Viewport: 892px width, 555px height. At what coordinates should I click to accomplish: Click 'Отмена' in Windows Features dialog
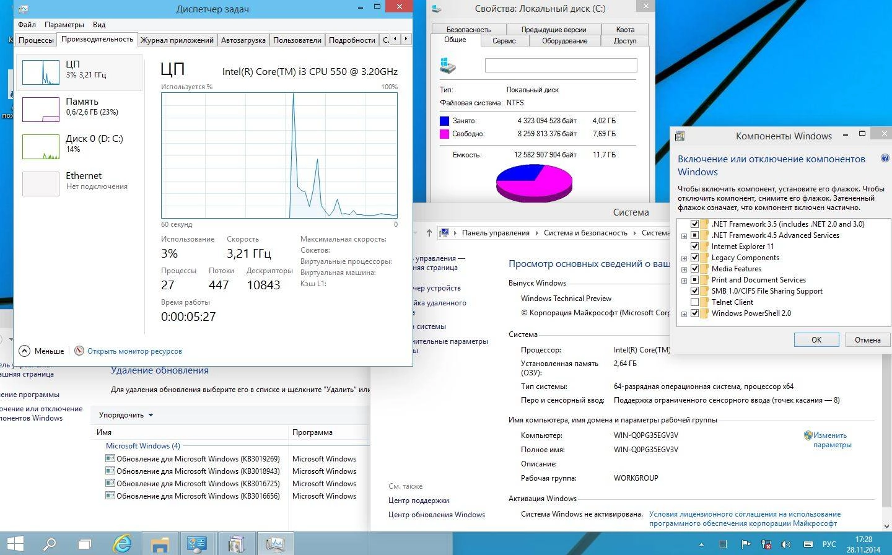click(867, 339)
